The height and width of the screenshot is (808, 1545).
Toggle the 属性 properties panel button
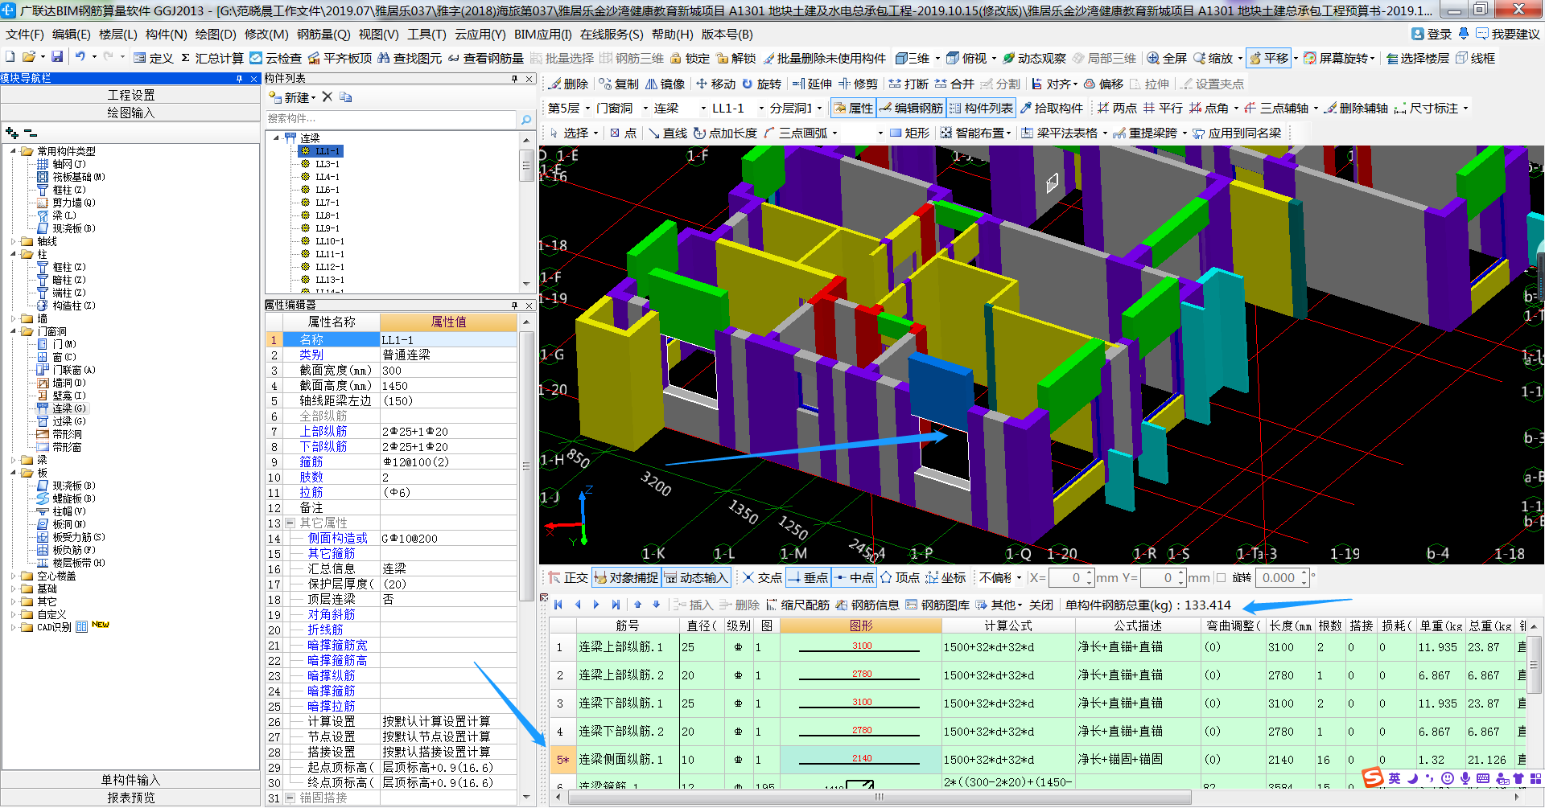pos(853,108)
